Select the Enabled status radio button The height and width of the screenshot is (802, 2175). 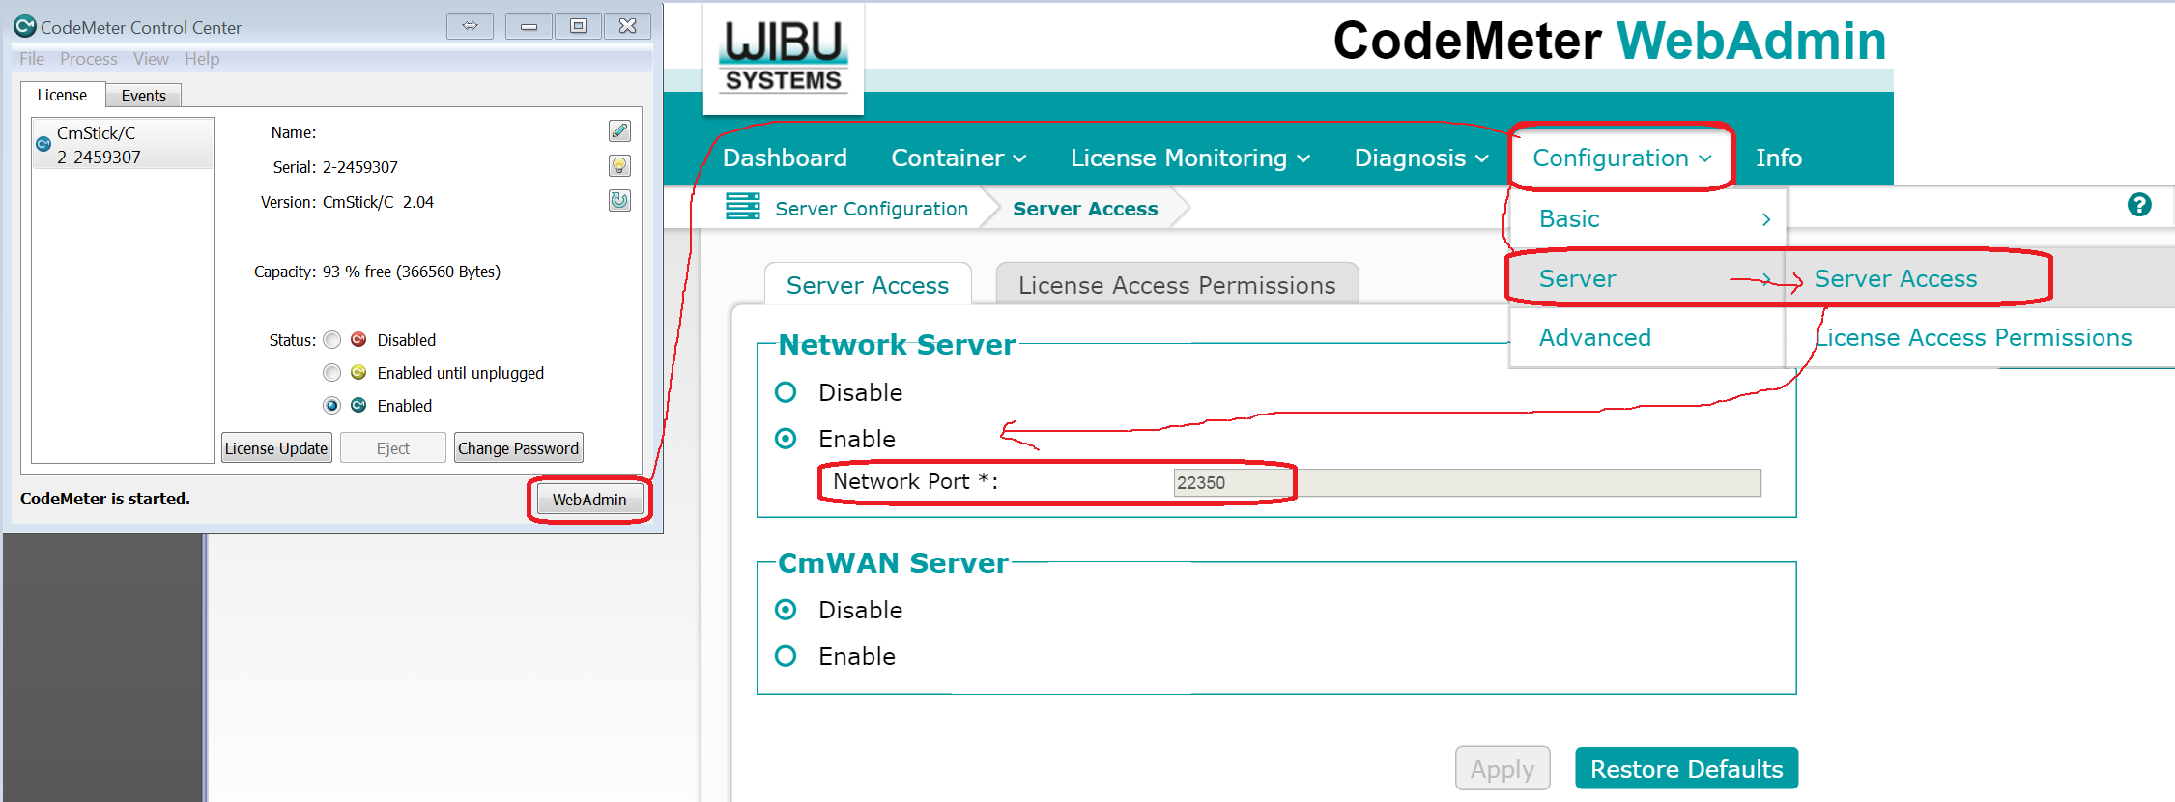coord(332,405)
